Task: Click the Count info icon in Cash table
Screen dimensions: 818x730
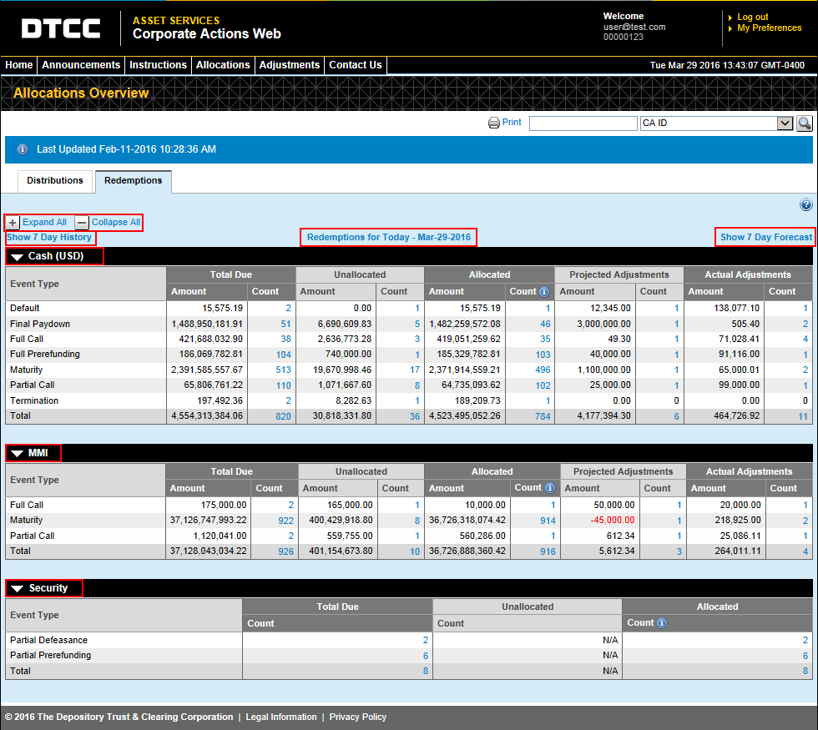Action: [543, 290]
